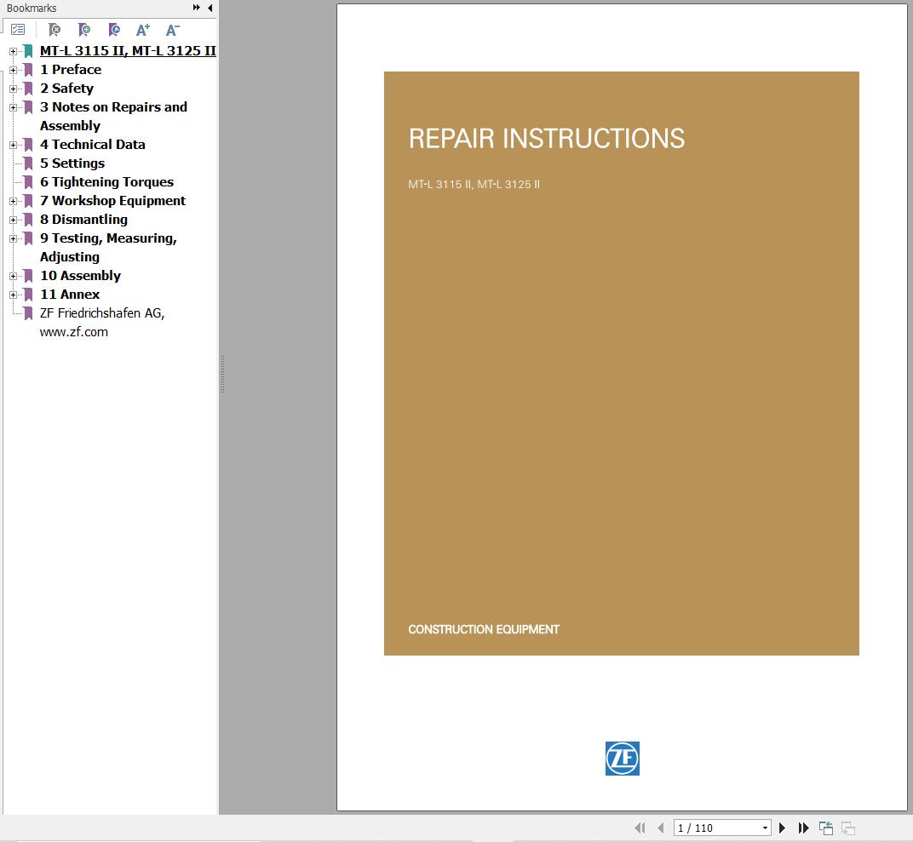Open the 6 Tightening Torques bookmark
913x842 pixels.
(106, 182)
